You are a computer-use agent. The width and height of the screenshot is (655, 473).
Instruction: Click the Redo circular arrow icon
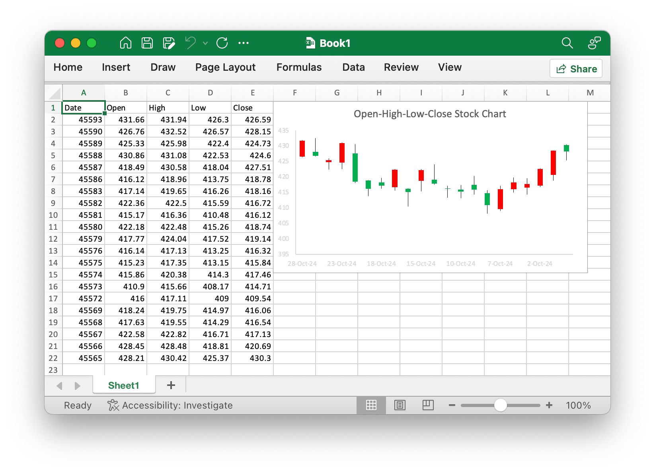click(222, 43)
